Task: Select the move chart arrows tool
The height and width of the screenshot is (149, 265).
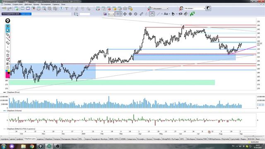Action: 125,14
